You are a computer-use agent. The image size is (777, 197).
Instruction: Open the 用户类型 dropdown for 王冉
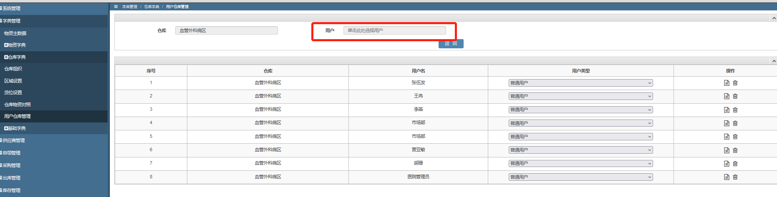[580, 96]
